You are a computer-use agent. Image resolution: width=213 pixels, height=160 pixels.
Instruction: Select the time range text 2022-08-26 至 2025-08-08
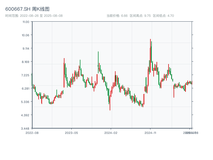click(x=41, y=16)
